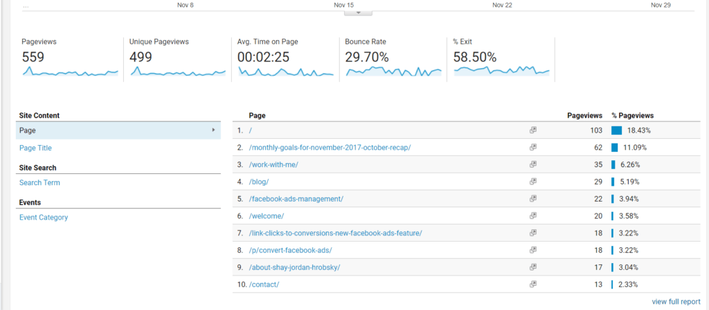Select the Bounce Rate metric sparkline
Image resolution: width=709 pixels, height=310 pixels.
[393, 71]
